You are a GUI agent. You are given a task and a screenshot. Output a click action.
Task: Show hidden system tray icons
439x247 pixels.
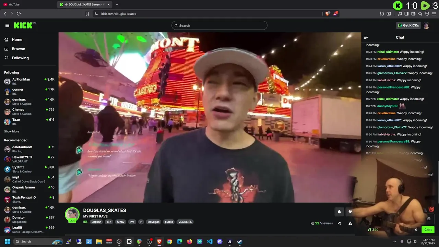(x=394, y=242)
